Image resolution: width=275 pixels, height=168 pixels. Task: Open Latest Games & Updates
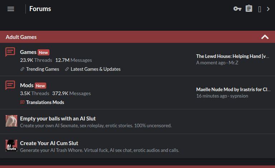click(x=96, y=69)
